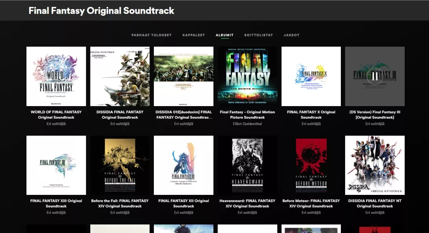Click the Final Fantasy Original Soundtrack heading
Image resolution: width=429 pixels, height=233 pixels.
101,11
